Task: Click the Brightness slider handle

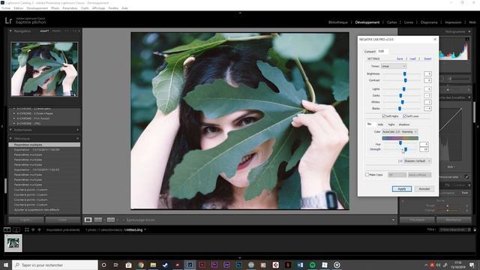Action: (405, 73)
